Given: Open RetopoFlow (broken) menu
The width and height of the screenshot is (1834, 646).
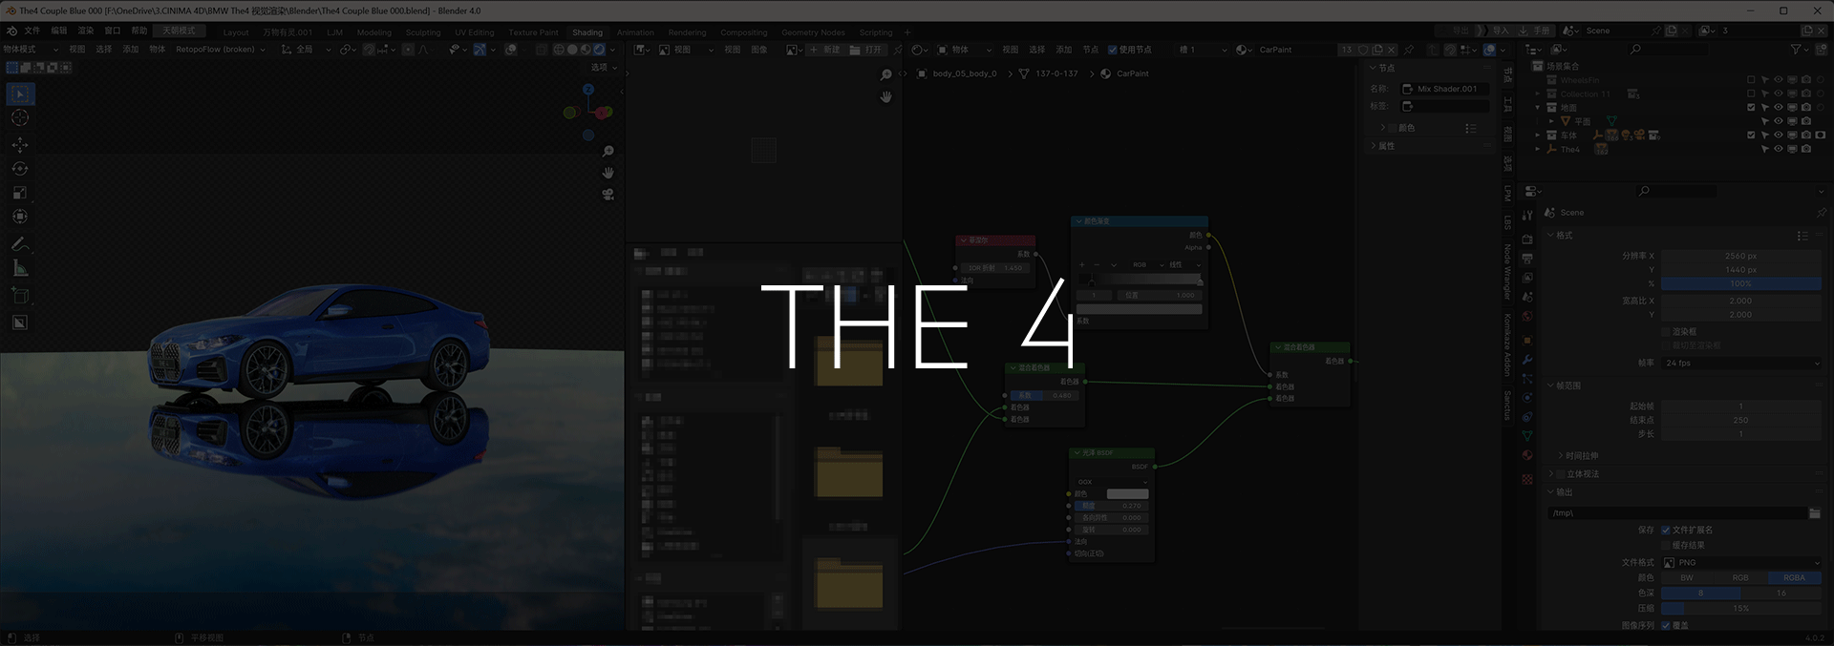Looking at the screenshot, I should click(x=220, y=50).
